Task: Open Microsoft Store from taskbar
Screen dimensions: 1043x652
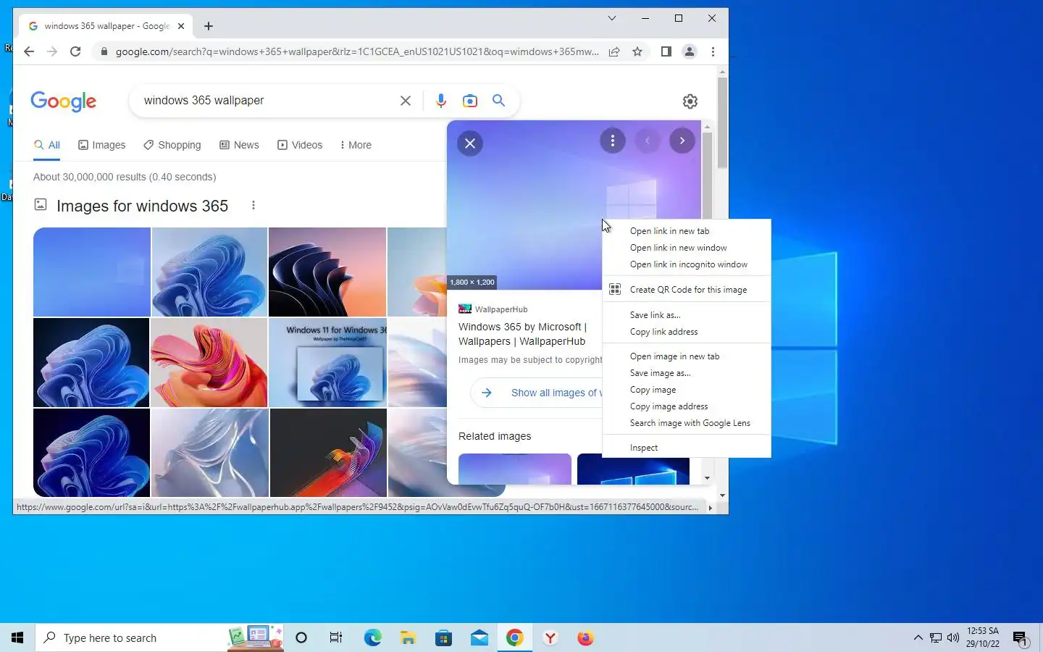Action: tap(443, 638)
